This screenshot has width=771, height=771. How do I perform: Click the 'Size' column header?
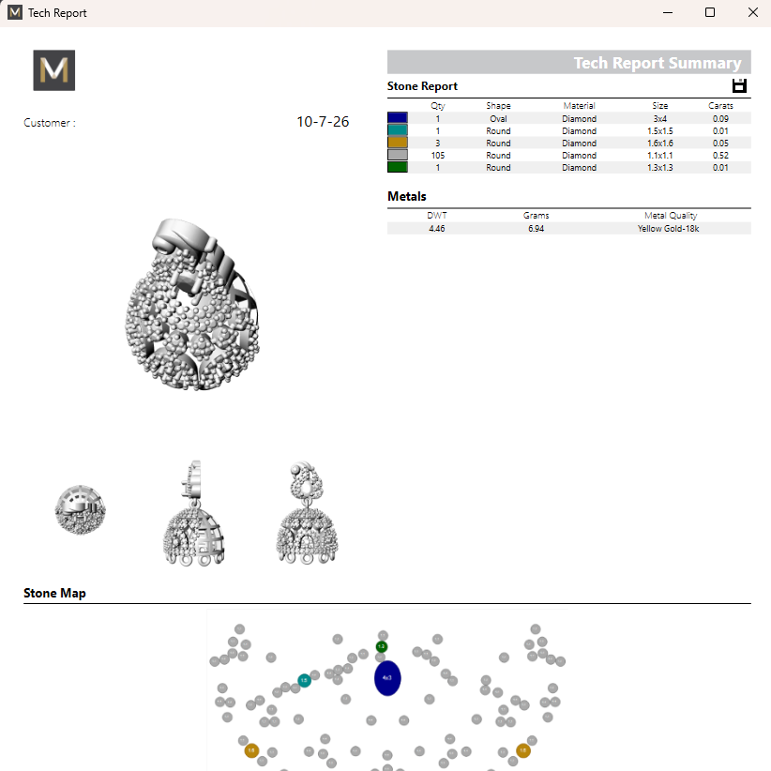tap(660, 106)
